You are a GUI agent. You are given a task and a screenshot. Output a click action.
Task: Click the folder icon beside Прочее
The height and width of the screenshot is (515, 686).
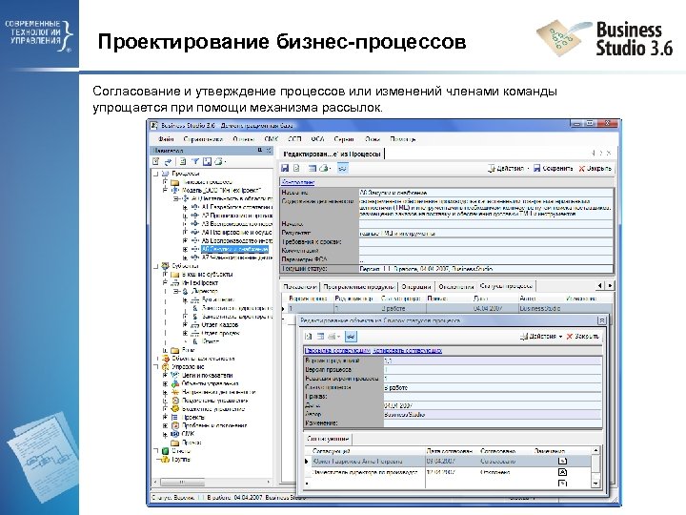[175, 443]
